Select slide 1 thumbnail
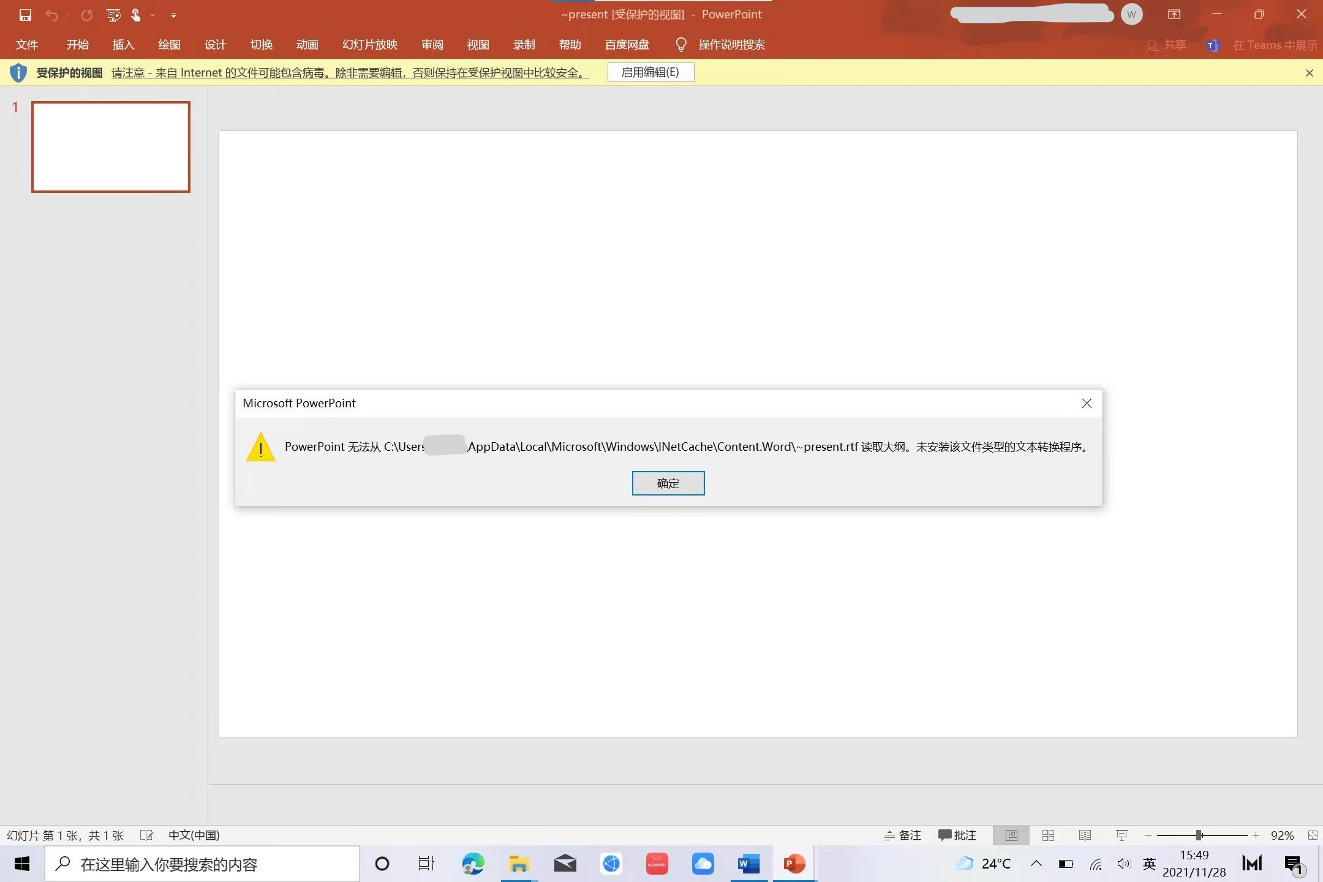Image resolution: width=1323 pixels, height=882 pixels. [x=111, y=147]
